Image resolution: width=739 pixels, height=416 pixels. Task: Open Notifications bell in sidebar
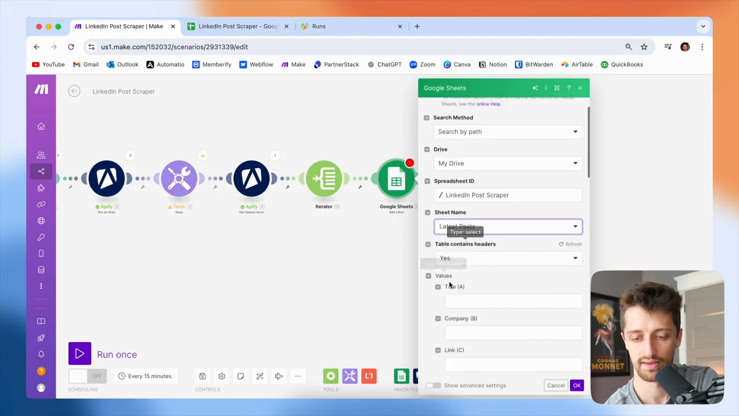(x=41, y=354)
